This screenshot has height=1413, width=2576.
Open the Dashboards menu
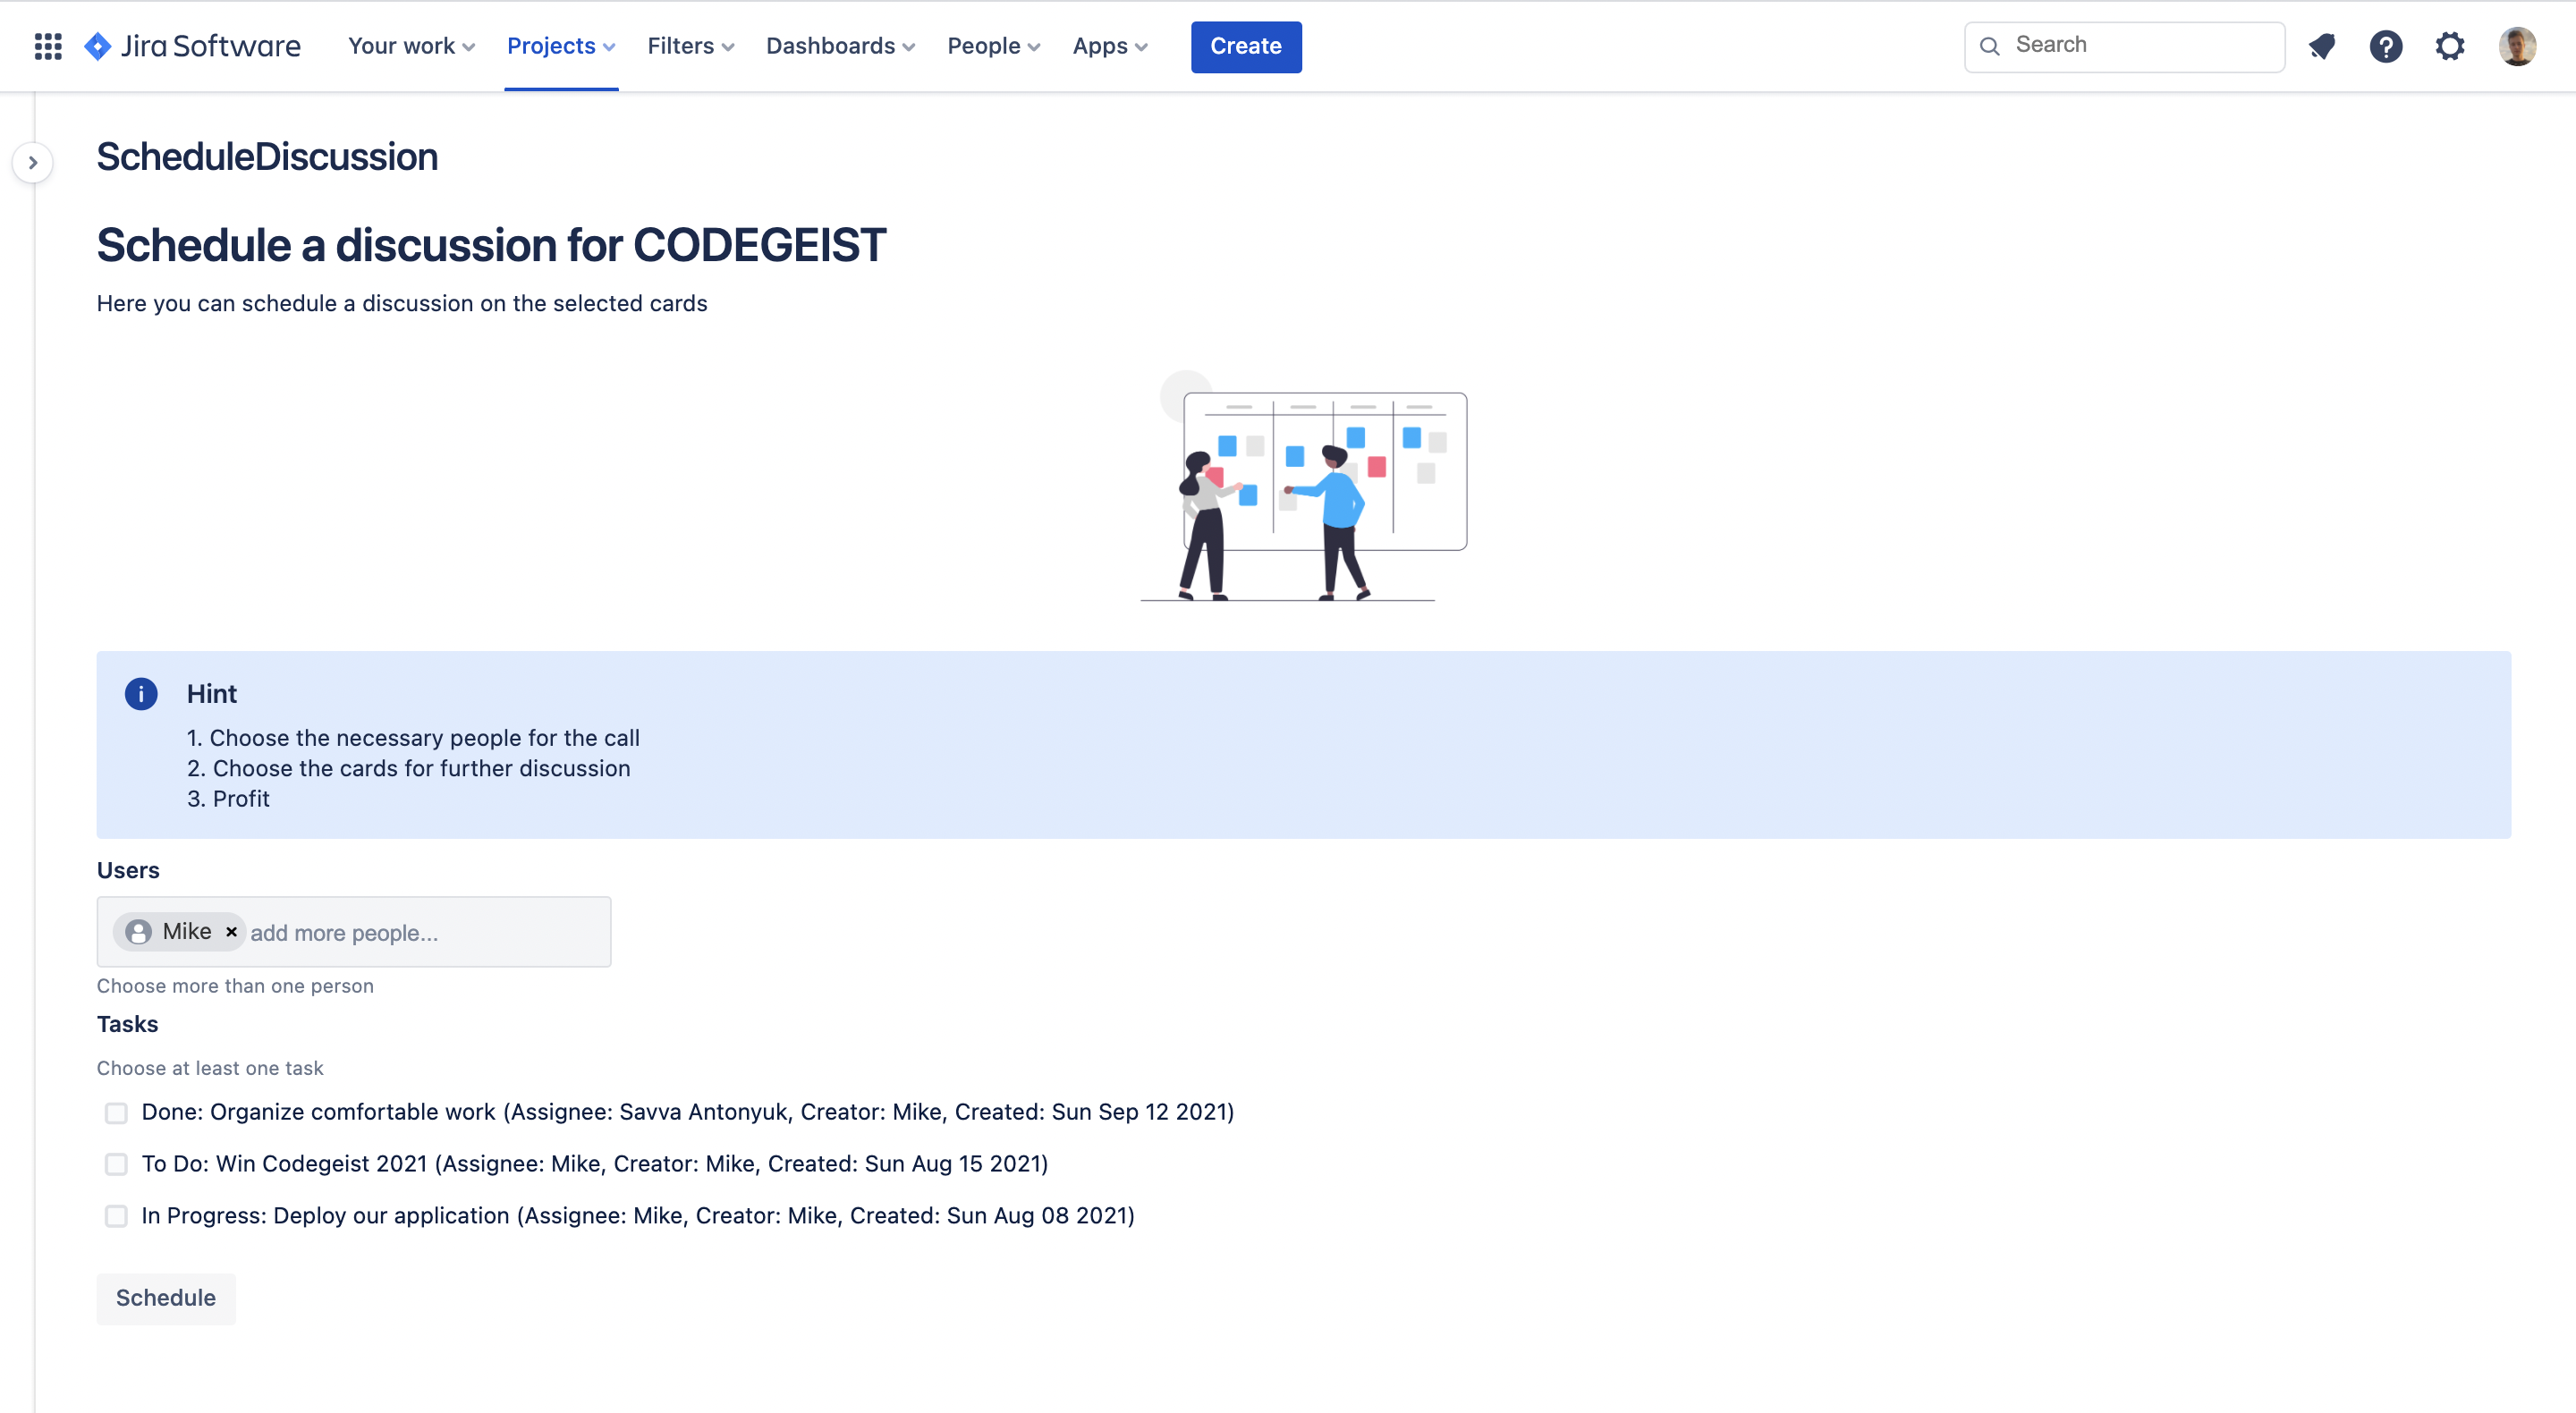pos(840,46)
